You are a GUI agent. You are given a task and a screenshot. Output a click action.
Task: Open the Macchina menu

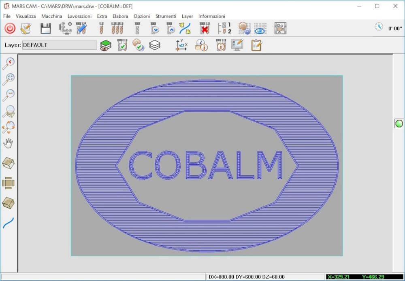(52, 16)
